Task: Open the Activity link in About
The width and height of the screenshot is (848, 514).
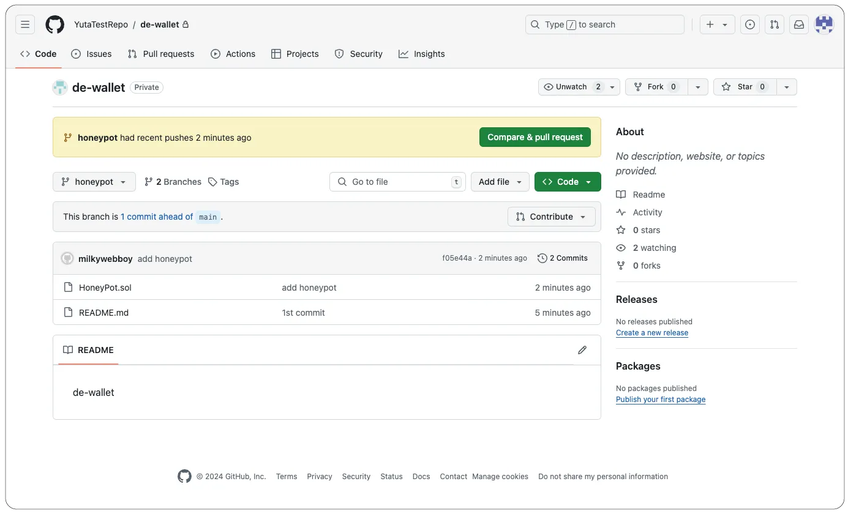Action: [x=648, y=212]
